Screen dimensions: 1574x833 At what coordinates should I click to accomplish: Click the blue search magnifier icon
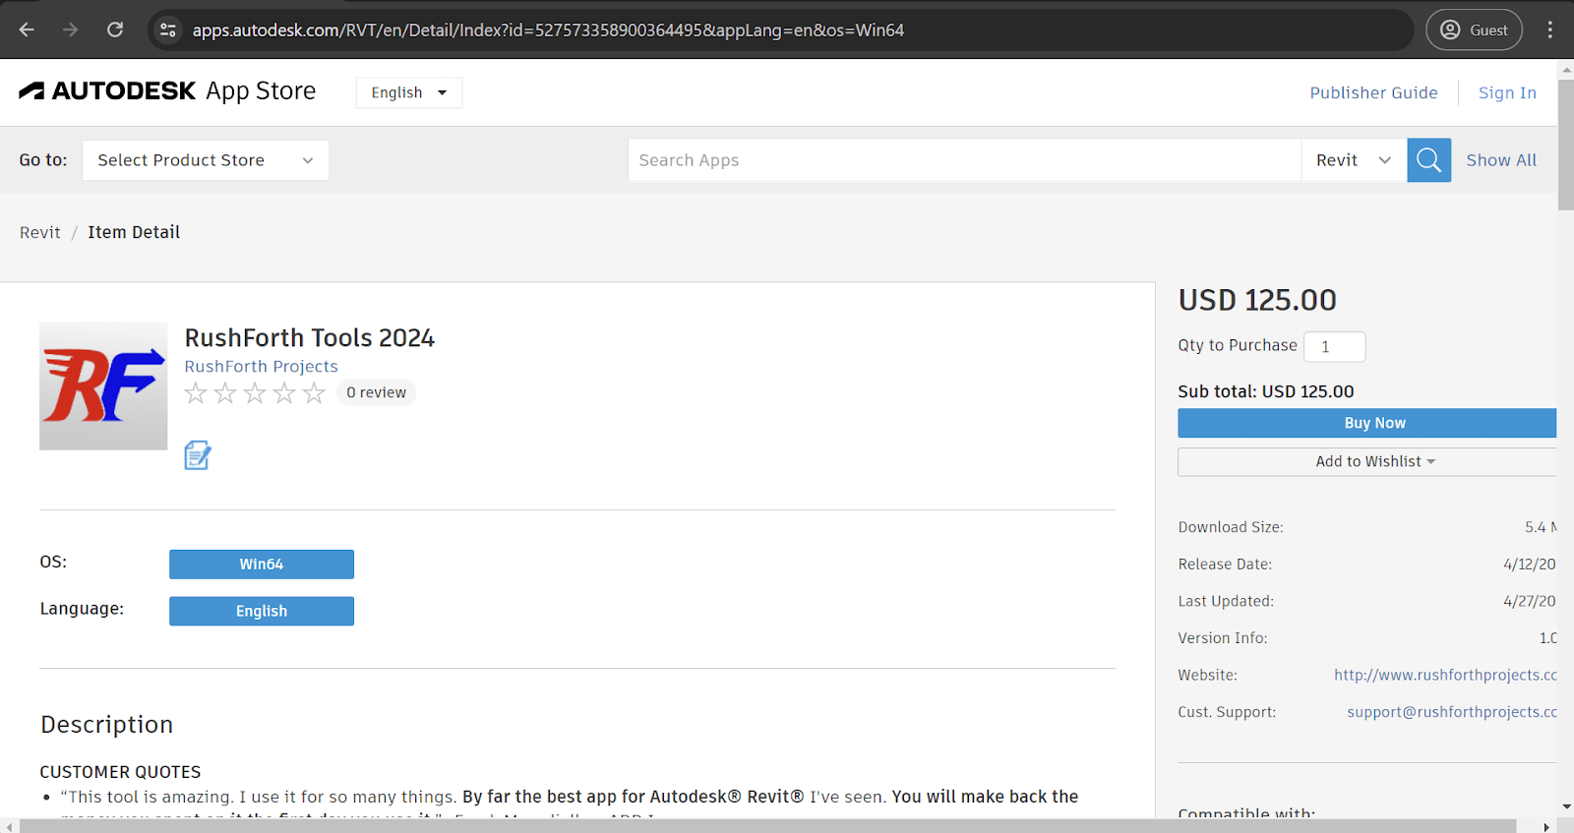[1428, 160]
